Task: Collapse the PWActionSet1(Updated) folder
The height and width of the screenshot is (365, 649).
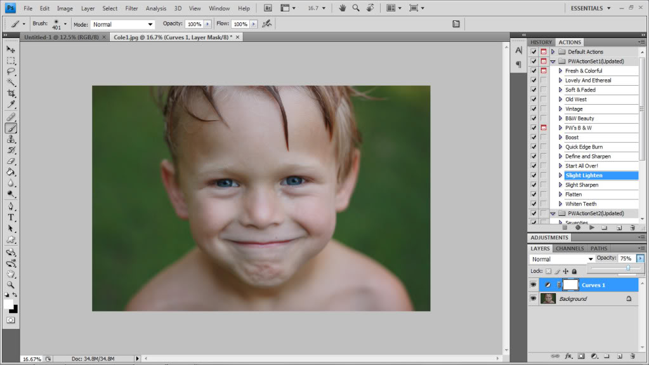Action: click(553, 62)
